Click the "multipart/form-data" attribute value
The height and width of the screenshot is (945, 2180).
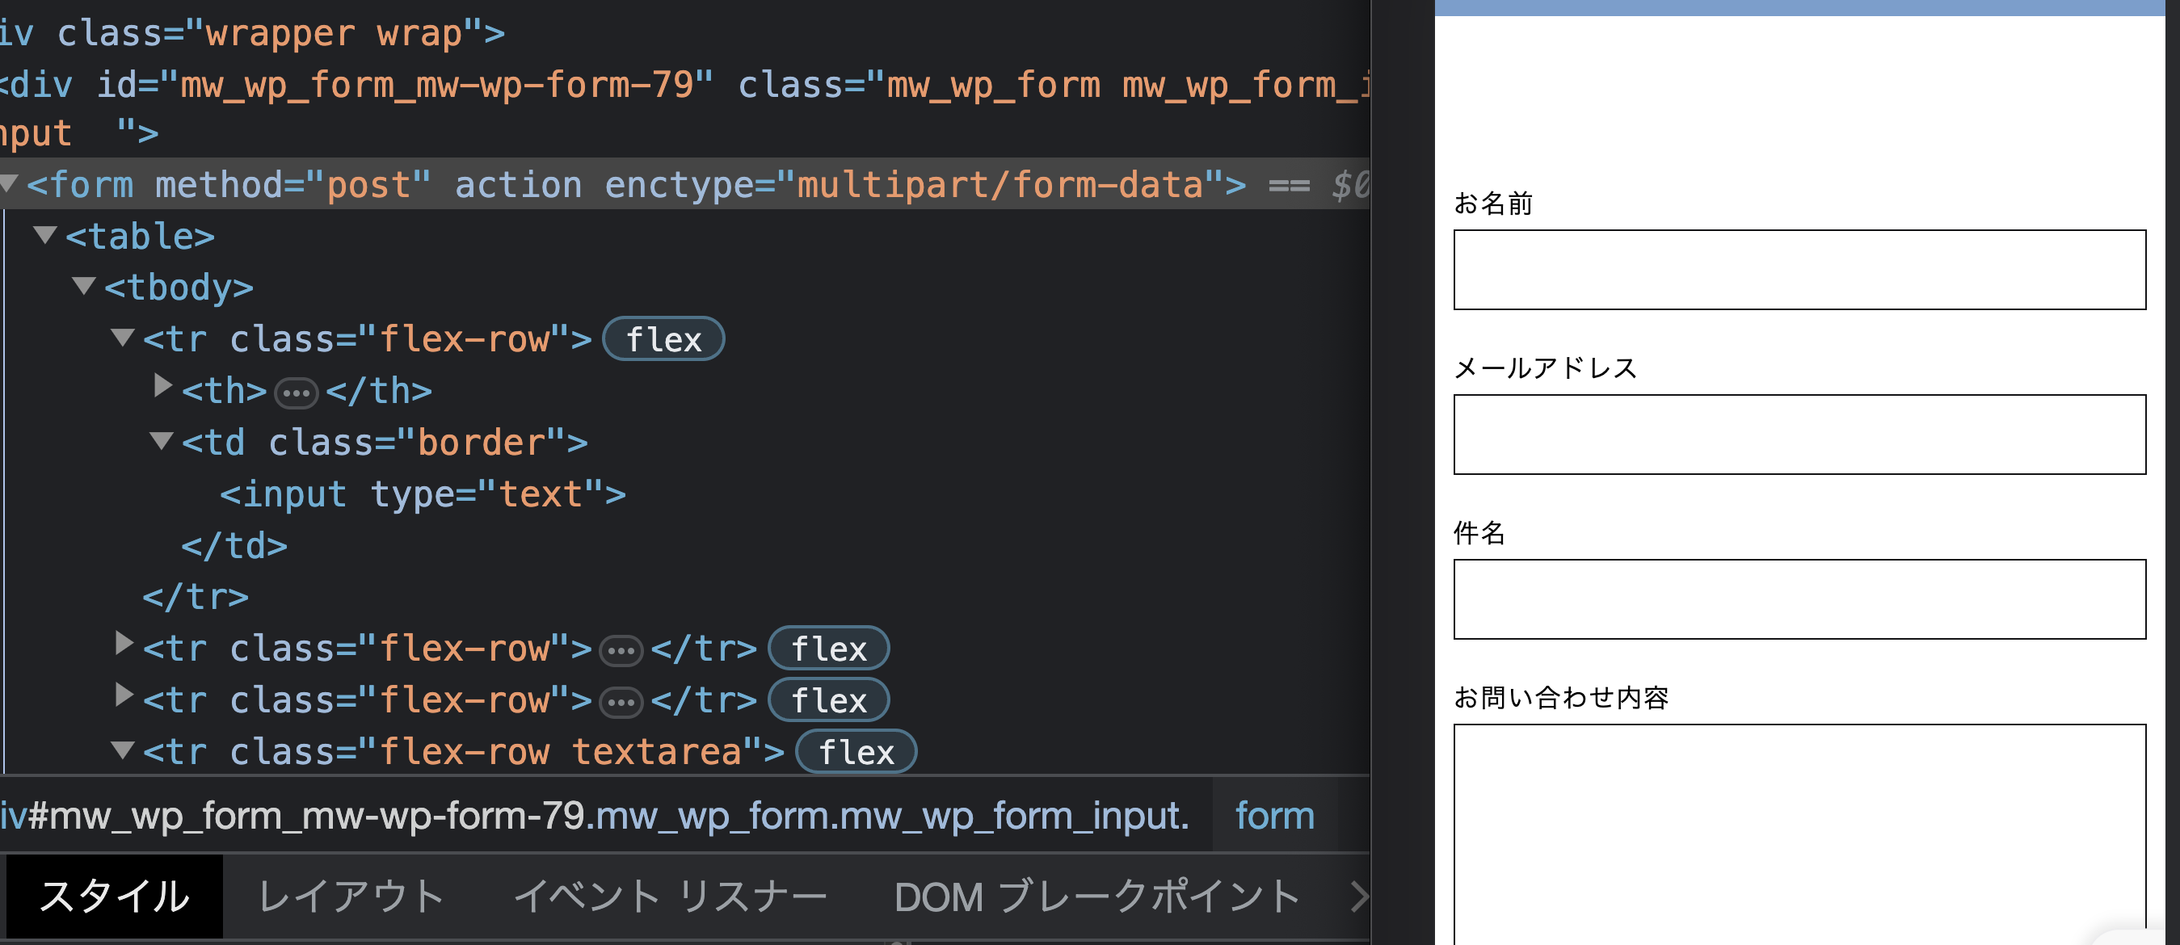(x=1000, y=185)
